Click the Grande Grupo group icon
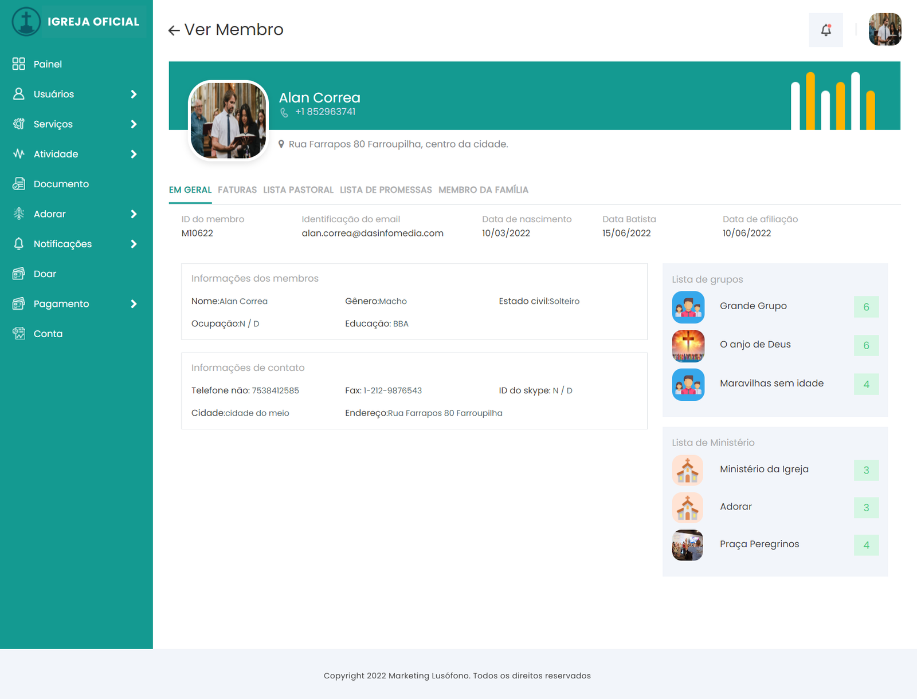 tap(688, 307)
